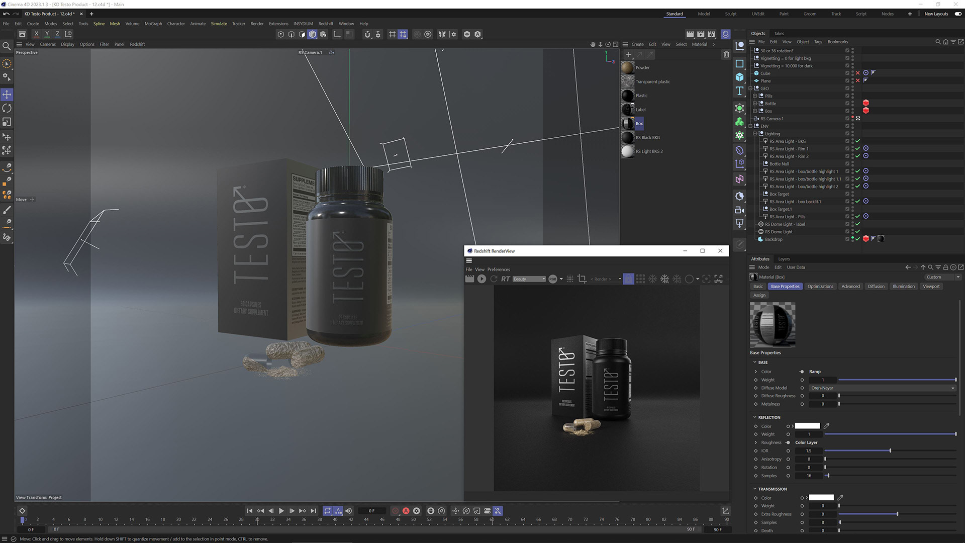Screen dimensions: 965x543
Task: Click New Layouts button
Action: pos(936,14)
